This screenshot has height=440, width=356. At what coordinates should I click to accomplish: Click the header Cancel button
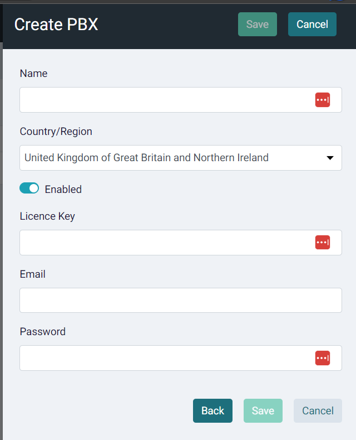tap(312, 24)
